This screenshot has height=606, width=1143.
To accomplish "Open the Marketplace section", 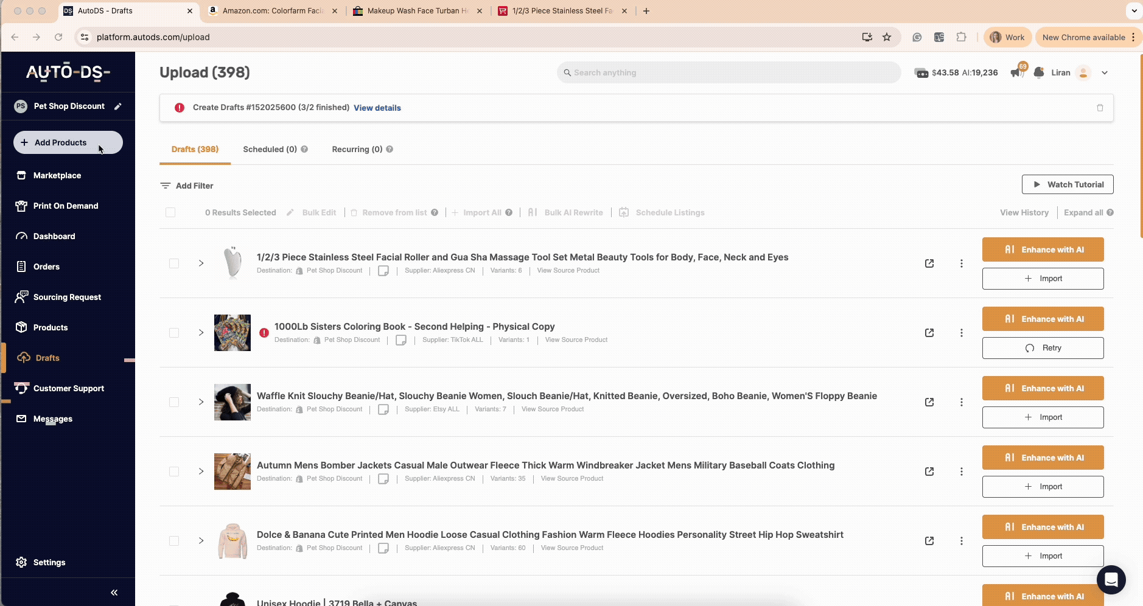I will pyautogui.click(x=57, y=175).
